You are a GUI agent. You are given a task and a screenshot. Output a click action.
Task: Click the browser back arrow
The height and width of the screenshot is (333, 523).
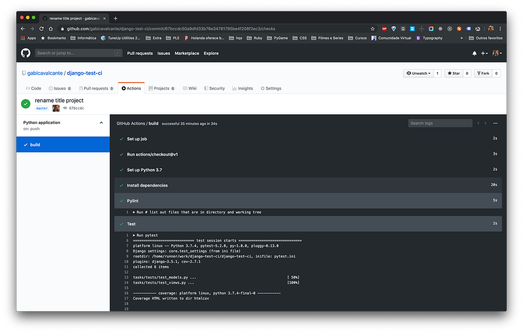coord(23,28)
